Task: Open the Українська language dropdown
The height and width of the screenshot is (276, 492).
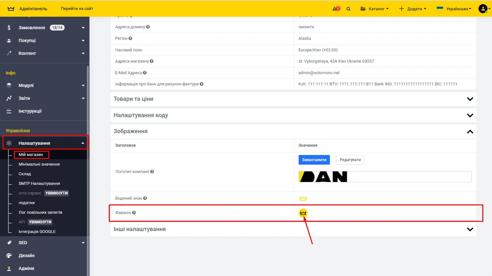Action: coord(454,9)
